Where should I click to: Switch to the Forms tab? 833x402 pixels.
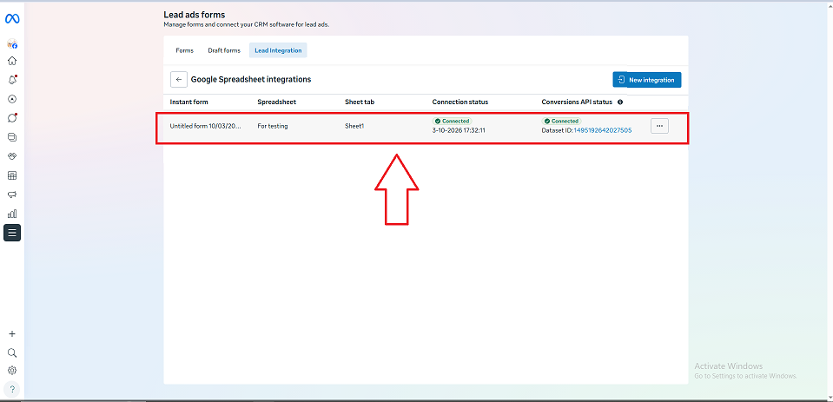click(x=184, y=50)
